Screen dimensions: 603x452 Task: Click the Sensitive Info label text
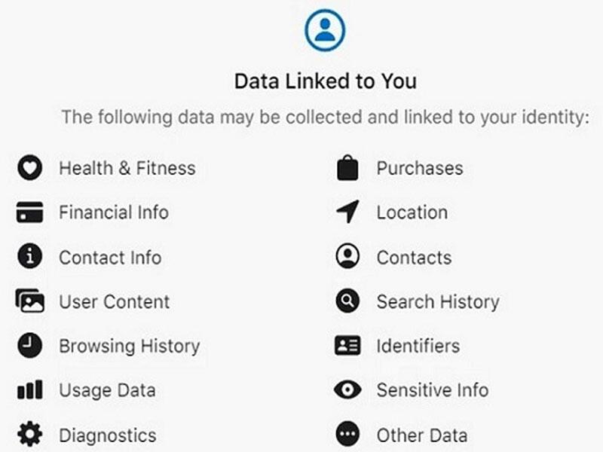[433, 390]
